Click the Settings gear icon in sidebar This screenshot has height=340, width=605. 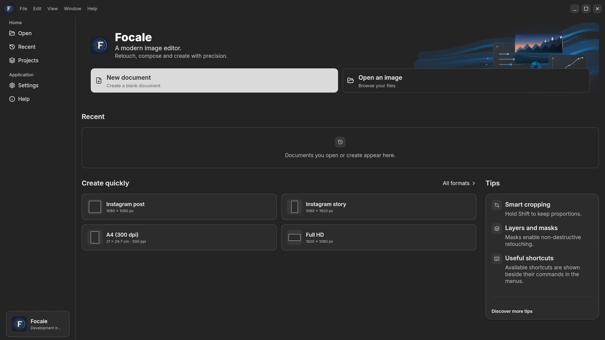12,85
